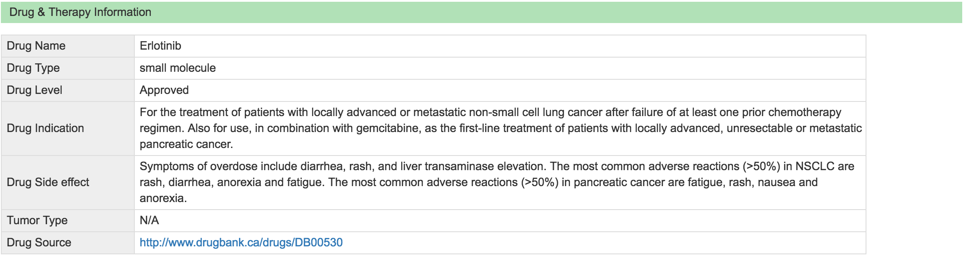Click the word pancreatic cancer in indication
964x257 pixels.
(186, 144)
